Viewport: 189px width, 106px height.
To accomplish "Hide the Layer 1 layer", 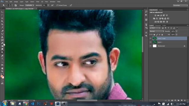I will (x=150, y=42).
